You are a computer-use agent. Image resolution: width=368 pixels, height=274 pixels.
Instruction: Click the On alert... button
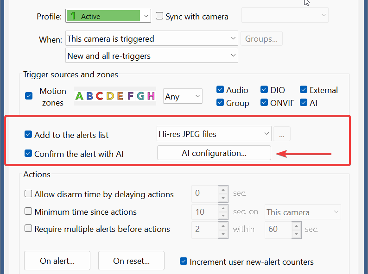point(57,261)
